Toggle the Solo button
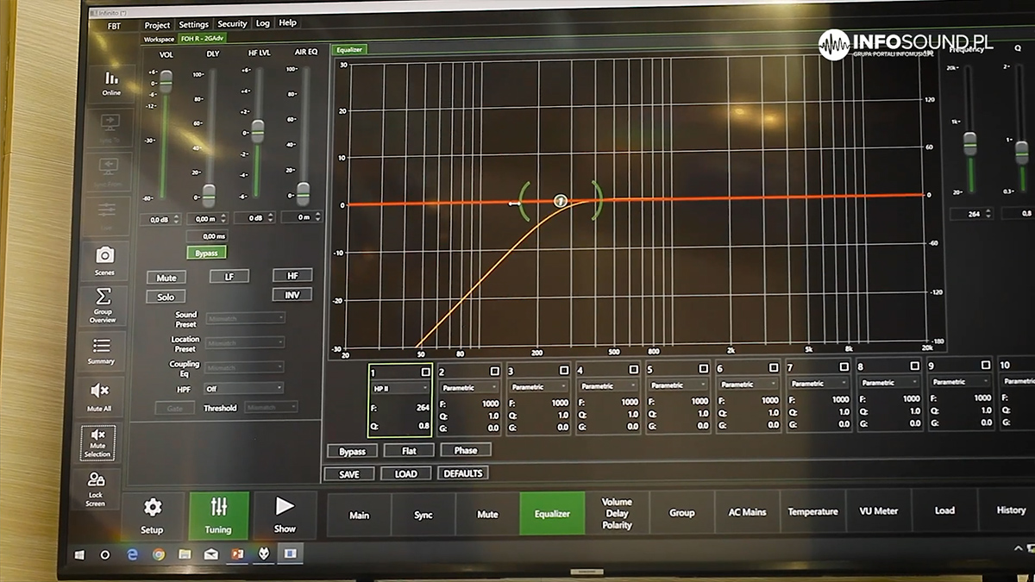The image size is (1035, 582). [x=166, y=297]
